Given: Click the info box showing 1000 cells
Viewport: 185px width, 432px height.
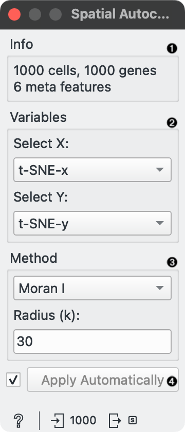Looking at the screenshot, I should pos(93,79).
